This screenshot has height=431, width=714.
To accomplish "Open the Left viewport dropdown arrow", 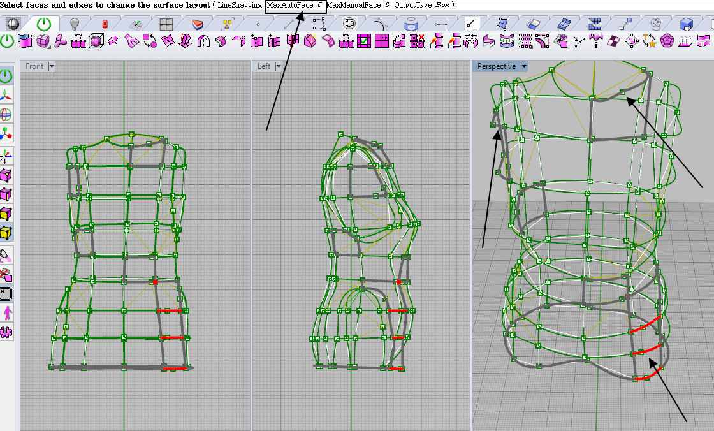I will click(279, 66).
